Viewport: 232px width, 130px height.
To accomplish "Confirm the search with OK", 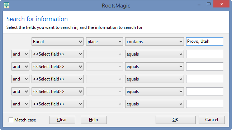I will coord(176,120).
